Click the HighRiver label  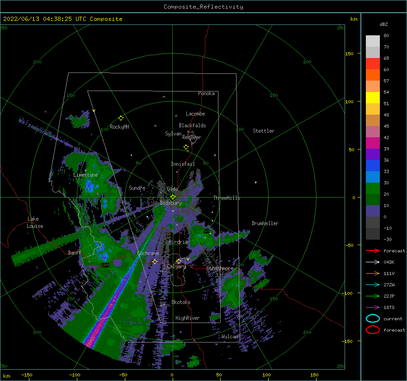point(188,318)
